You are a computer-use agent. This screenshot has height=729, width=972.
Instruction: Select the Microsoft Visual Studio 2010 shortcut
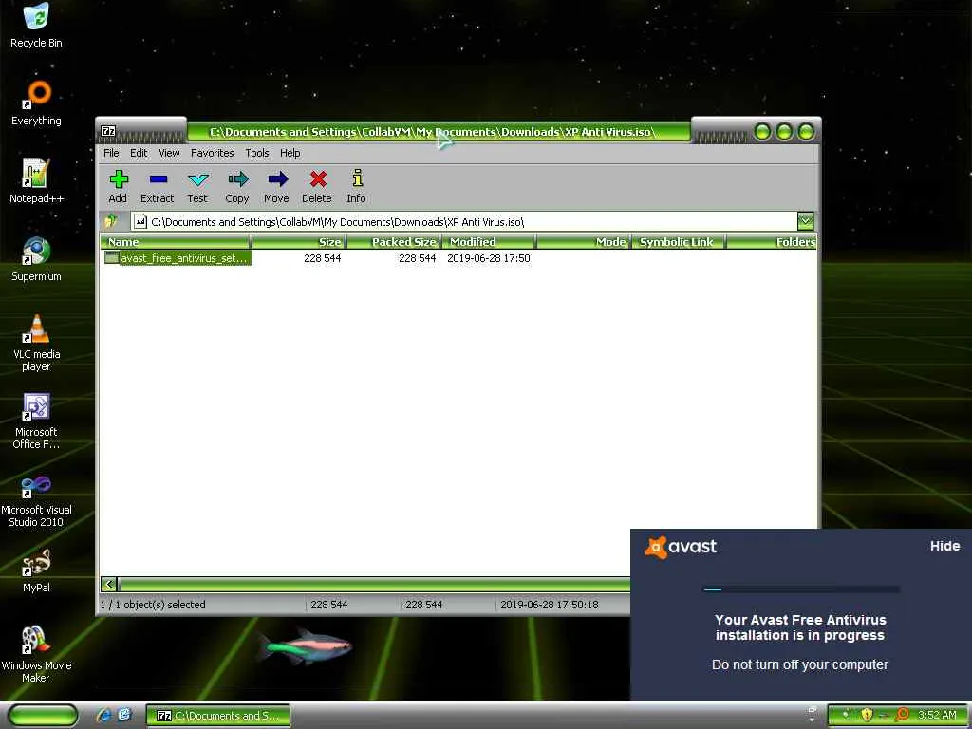tap(36, 501)
